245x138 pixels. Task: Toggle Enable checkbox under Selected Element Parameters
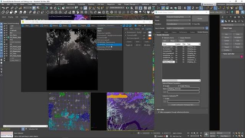[164, 86]
